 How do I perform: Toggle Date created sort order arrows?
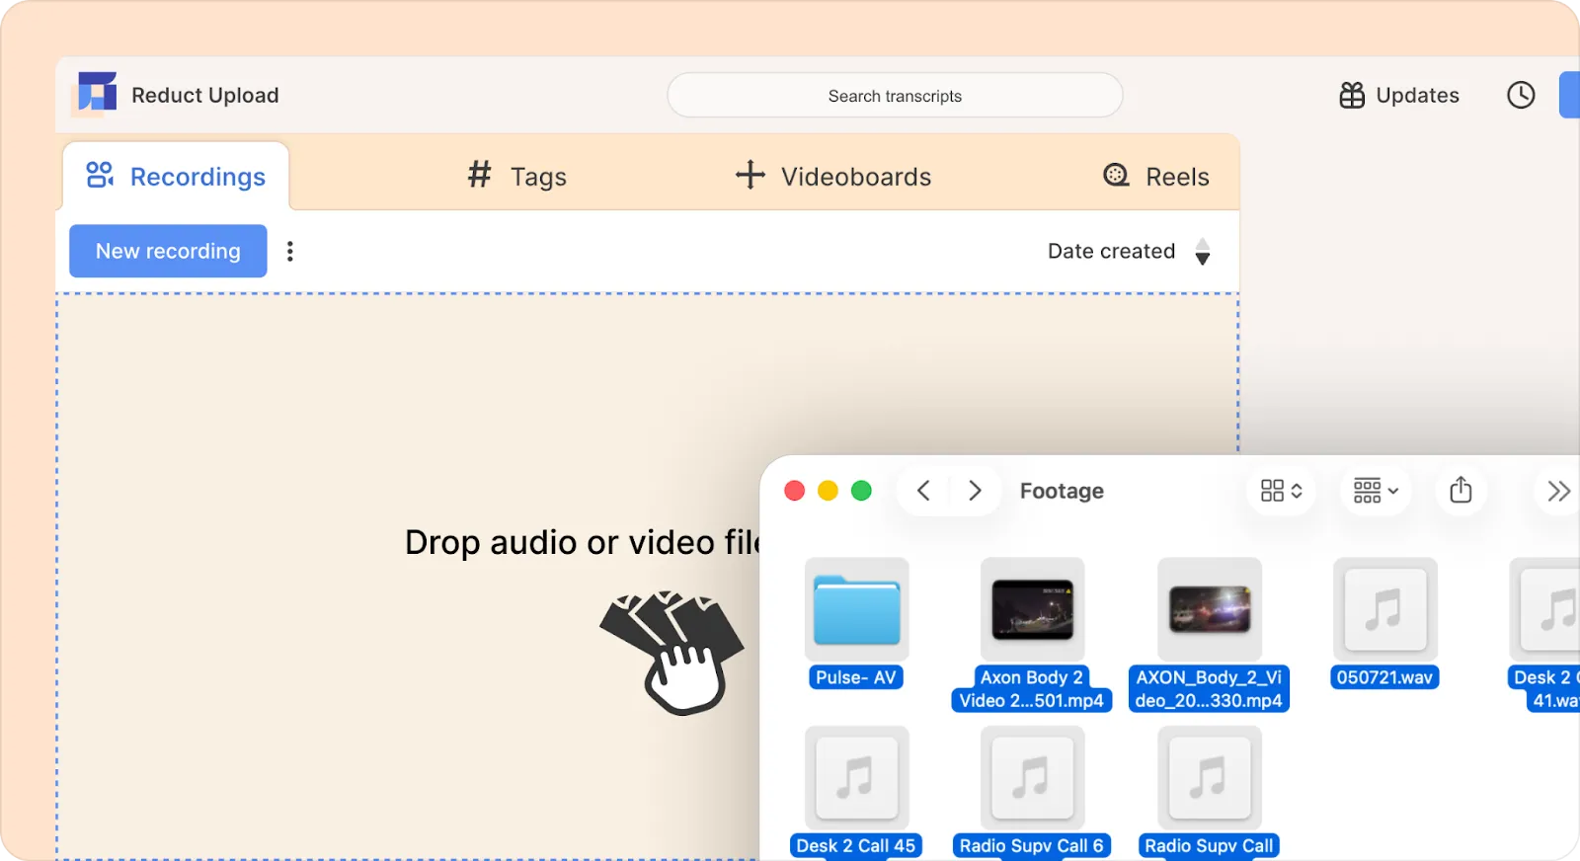(1202, 251)
